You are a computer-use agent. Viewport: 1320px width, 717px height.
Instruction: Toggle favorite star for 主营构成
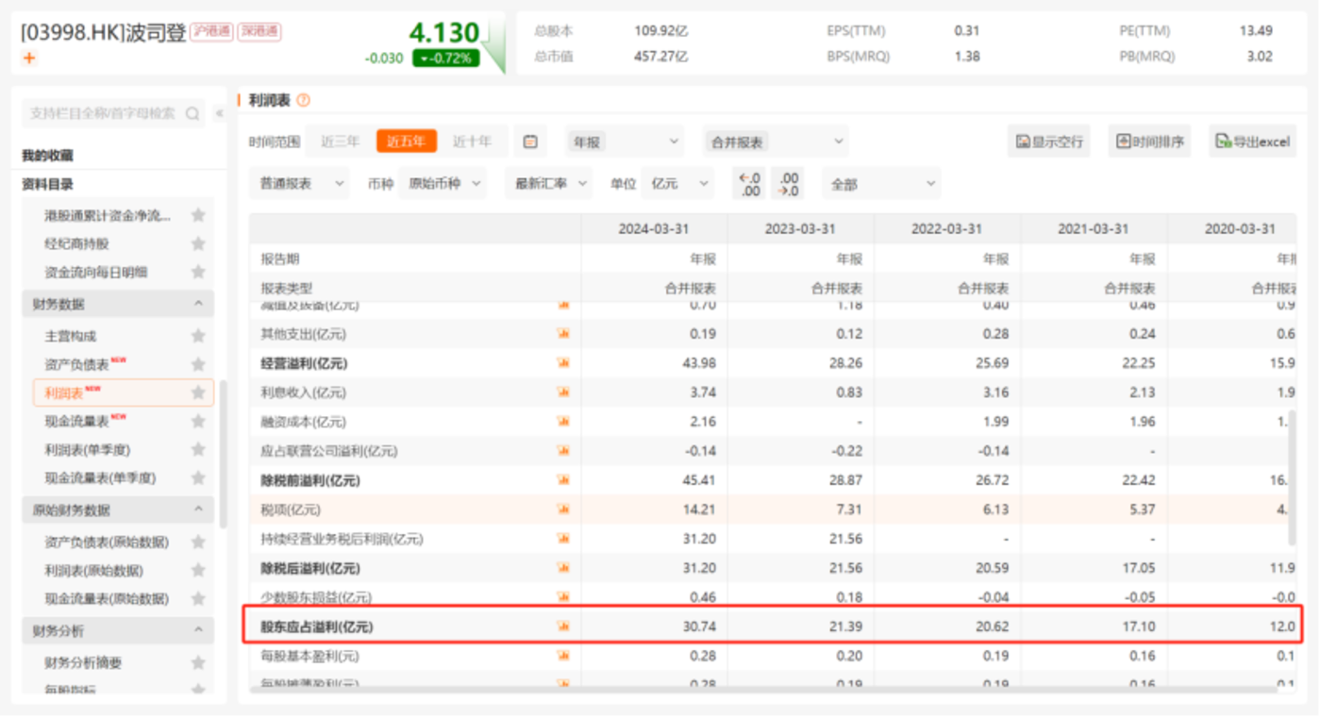tap(198, 336)
